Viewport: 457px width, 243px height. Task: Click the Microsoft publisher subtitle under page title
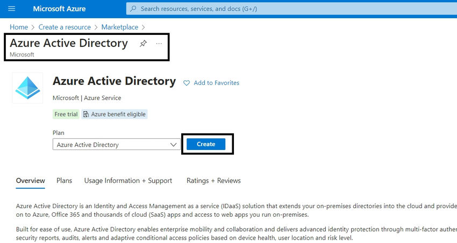coord(22,54)
